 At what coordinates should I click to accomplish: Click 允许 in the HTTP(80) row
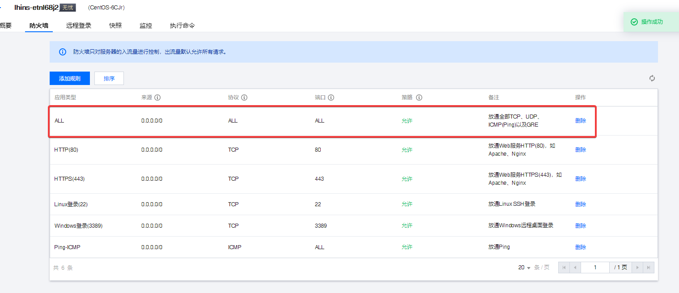tap(407, 150)
